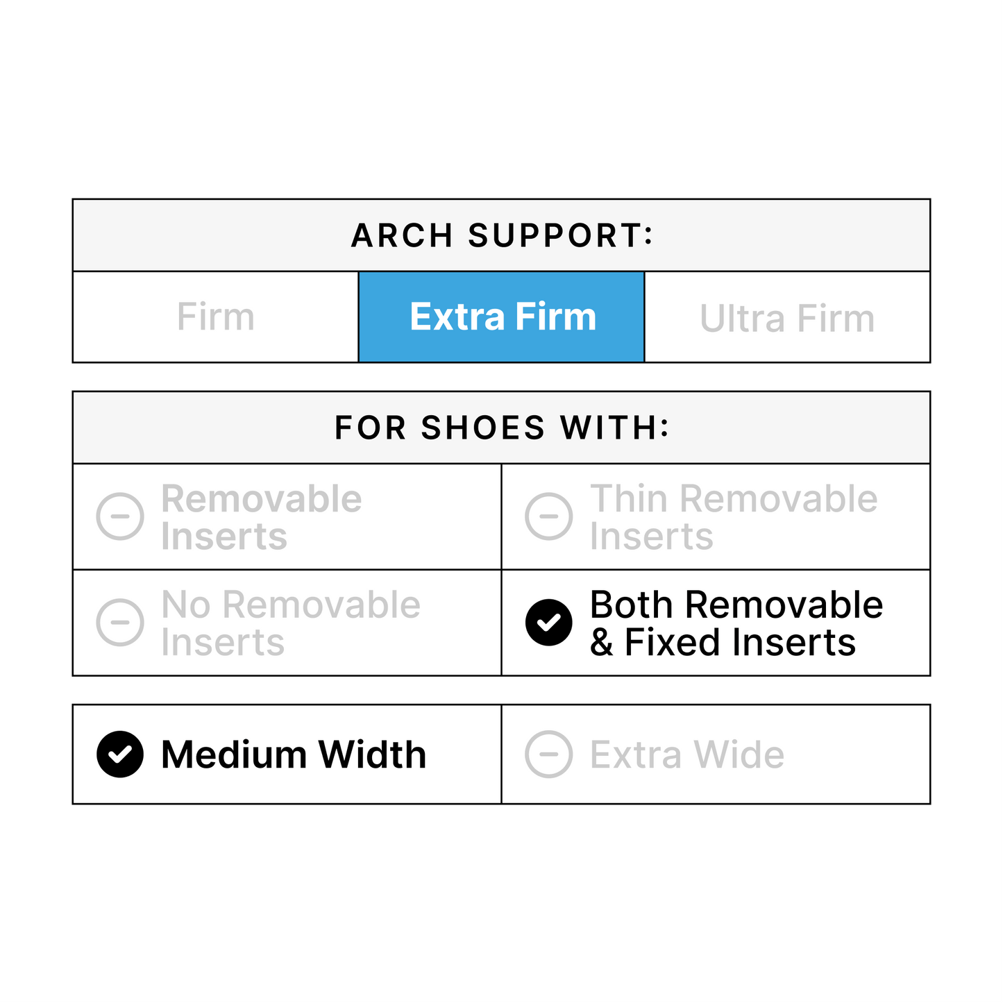Click the black checkmark icon beside Medium Width
1003x1003 pixels.
(x=120, y=754)
